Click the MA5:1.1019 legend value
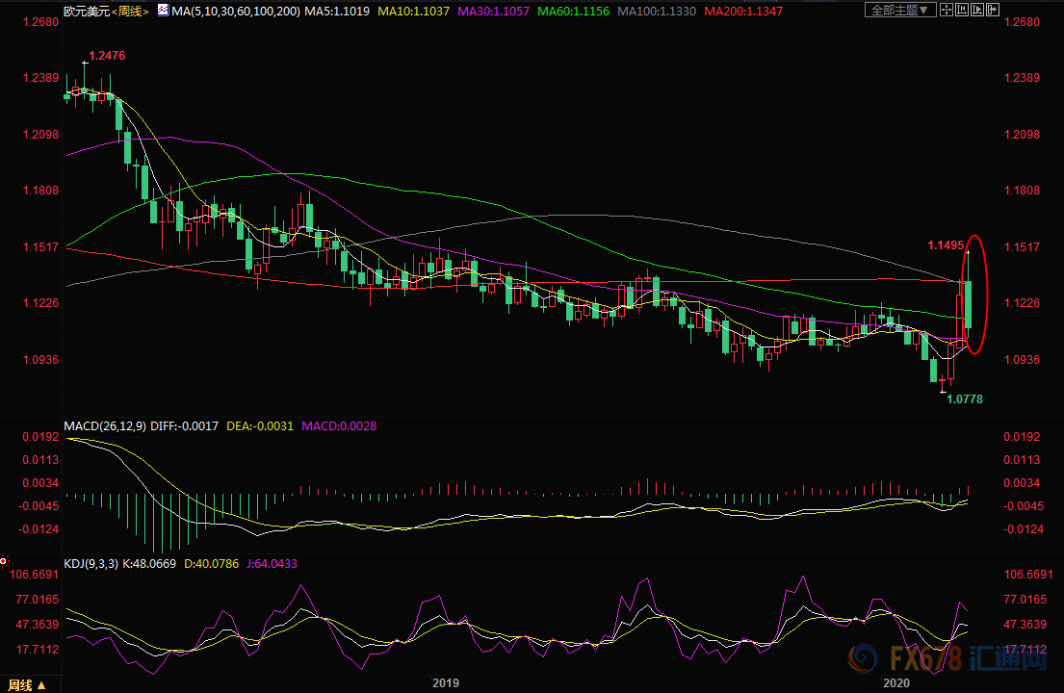Image resolution: width=1064 pixels, height=693 pixels. point(337,12)
